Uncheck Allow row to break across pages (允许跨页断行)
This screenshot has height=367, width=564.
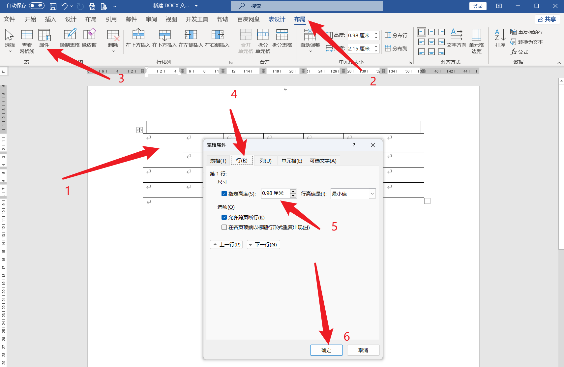pos(224,217)
